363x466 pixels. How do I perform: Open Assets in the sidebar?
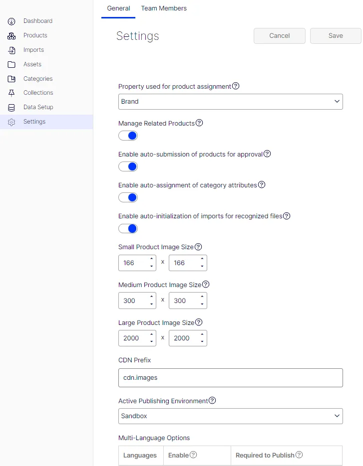point(46,64)
